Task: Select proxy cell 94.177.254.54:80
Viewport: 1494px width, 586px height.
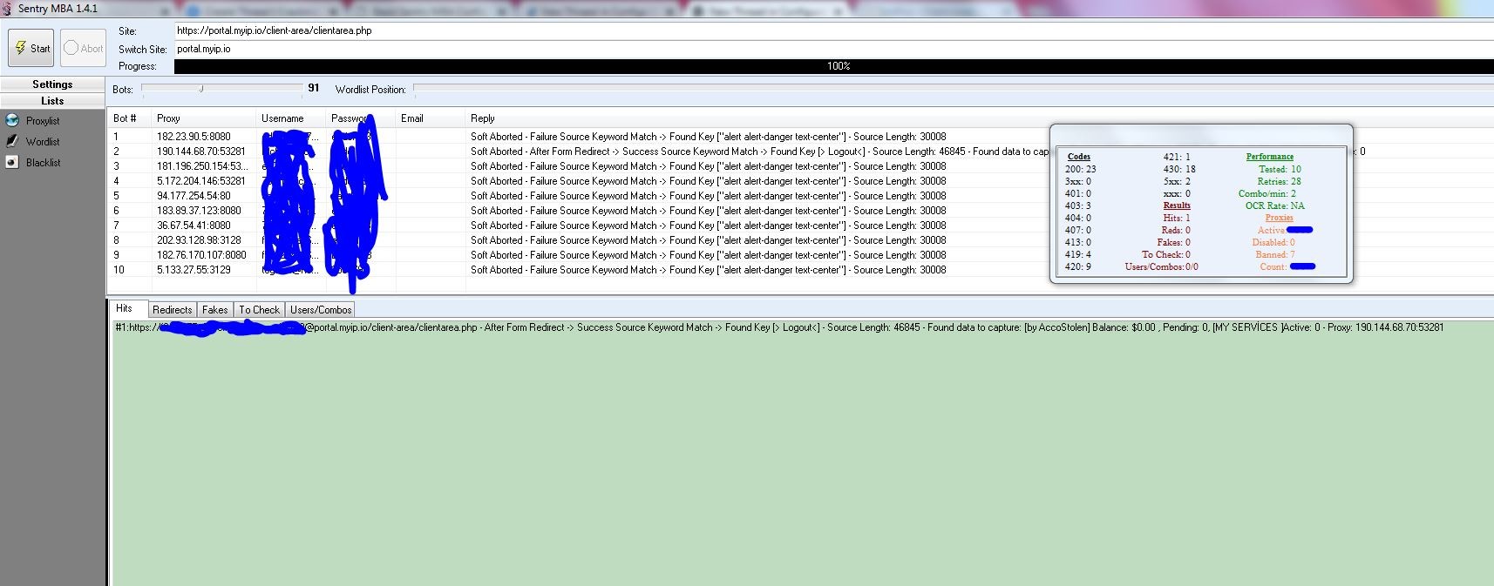Action: pyautogui.click(x=194, y=196)
